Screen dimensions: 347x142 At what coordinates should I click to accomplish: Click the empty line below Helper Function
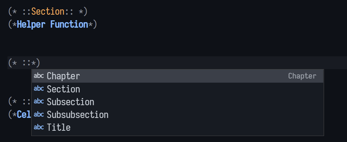177,37
